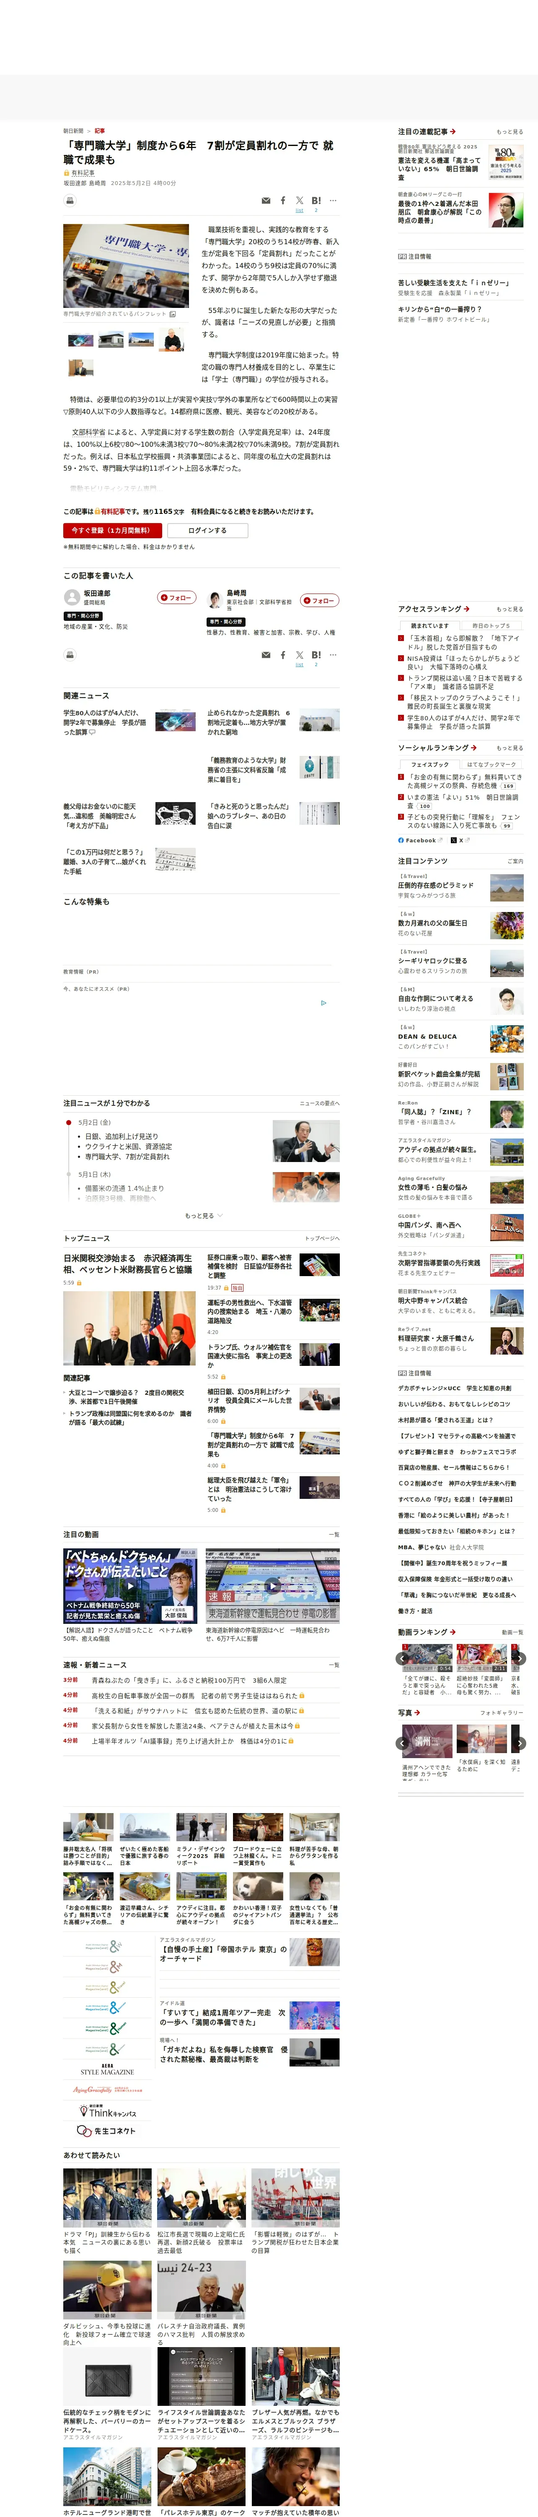
Task: Open 坂田達郎 author avatar
Action: click(x=71, y=597)
